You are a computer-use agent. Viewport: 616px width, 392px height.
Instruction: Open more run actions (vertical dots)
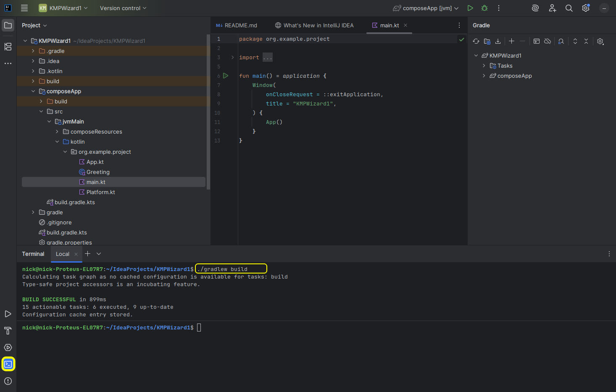click(x=499, y=8)
